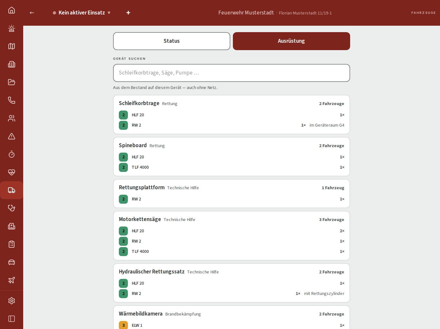Open the heart pulse icon in sidebar

12,172
